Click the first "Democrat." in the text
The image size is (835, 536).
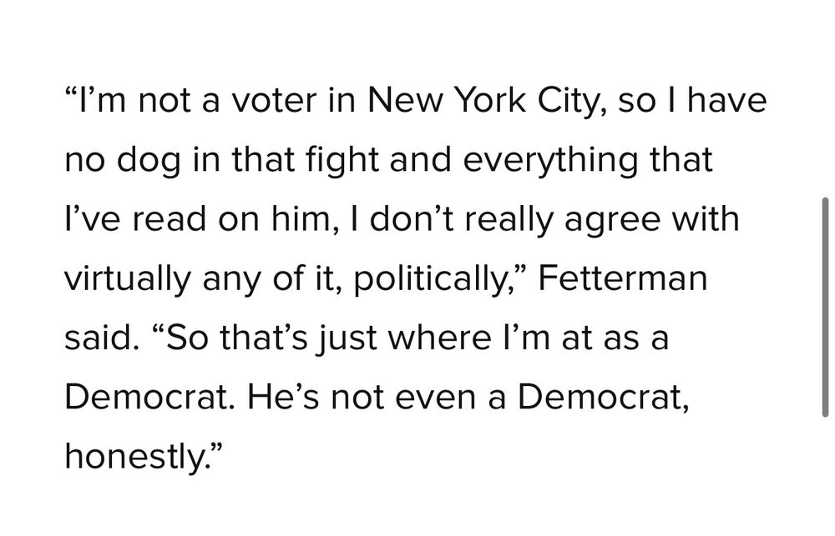click(x=149, y=397)
